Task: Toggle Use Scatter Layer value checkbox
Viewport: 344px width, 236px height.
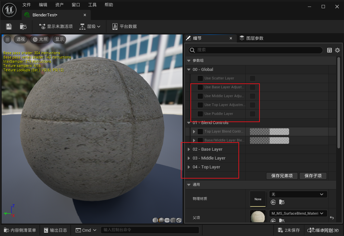Action: (x=253, y=78)
